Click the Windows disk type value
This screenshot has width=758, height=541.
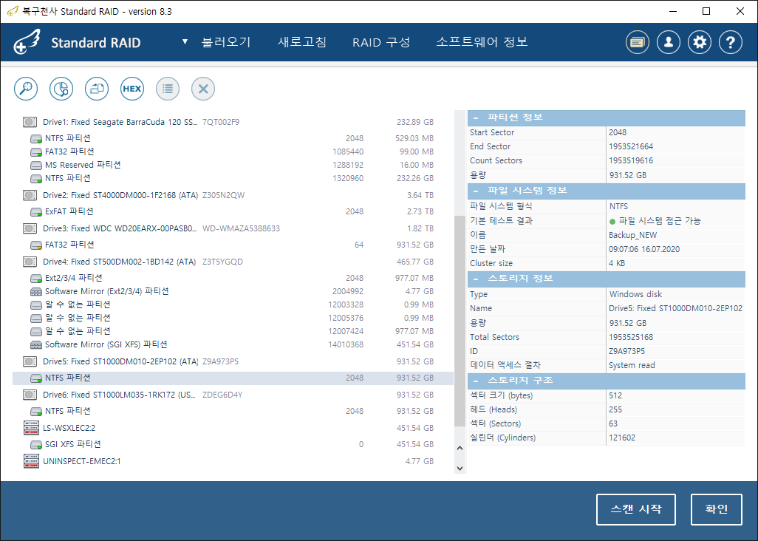pos(635,294)
